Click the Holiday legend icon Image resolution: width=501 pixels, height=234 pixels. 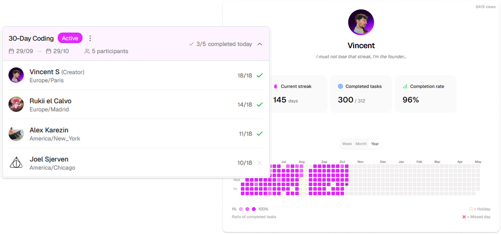(x=471, y=209)
